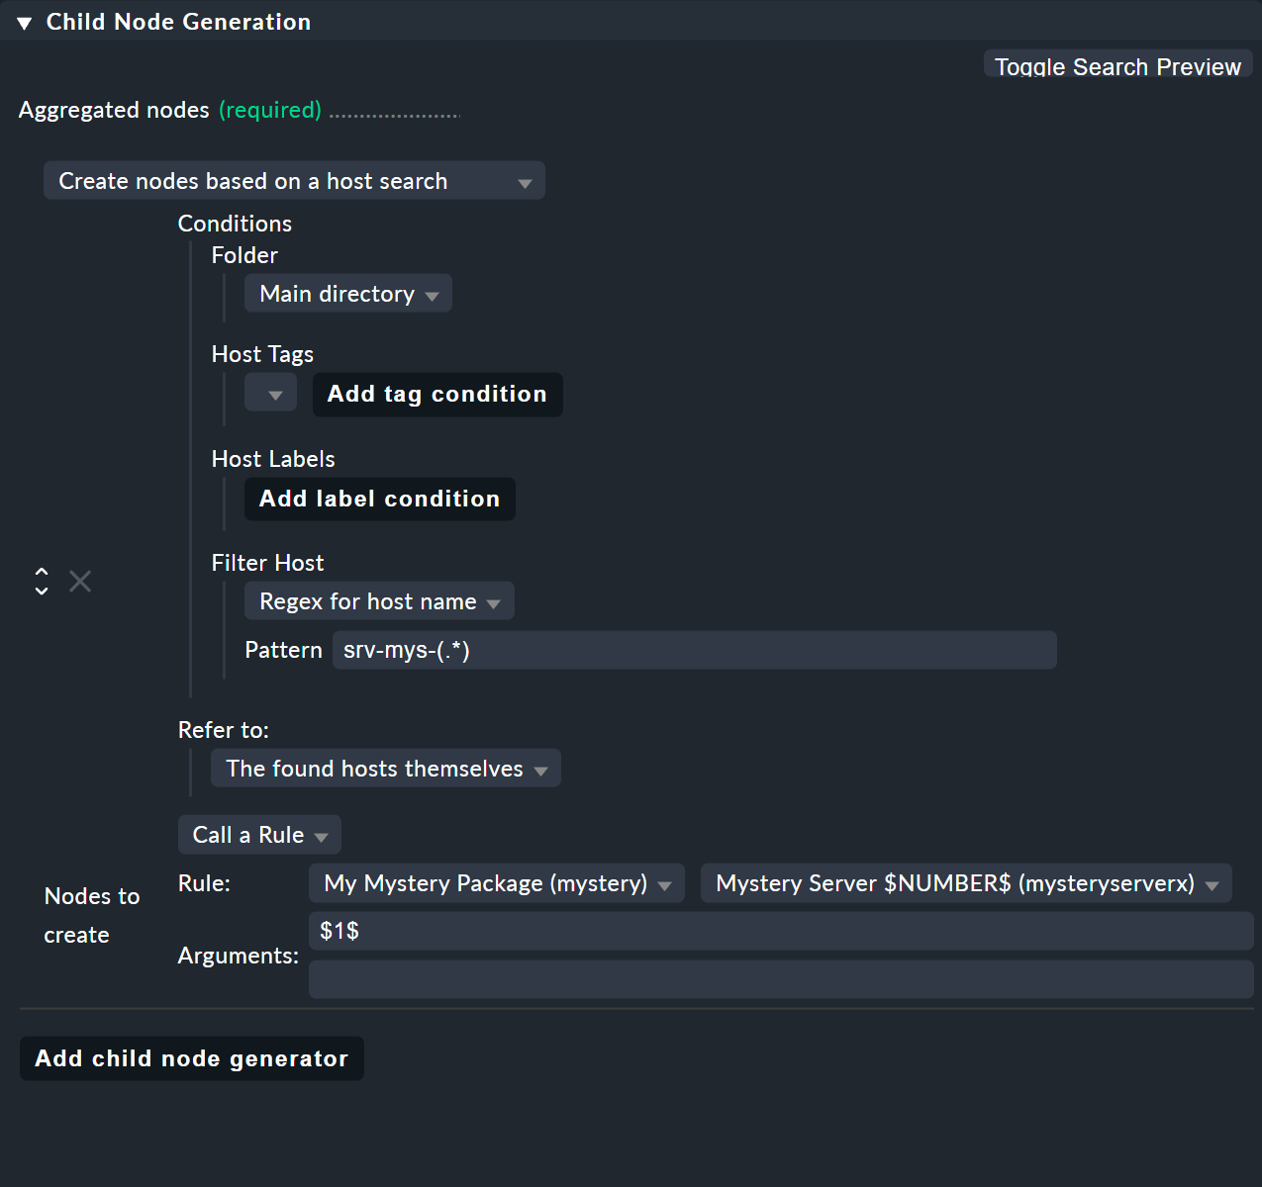Screen dimensions: 1262x1187
Task: Click Add tag condition
Action: click(437, 394)
